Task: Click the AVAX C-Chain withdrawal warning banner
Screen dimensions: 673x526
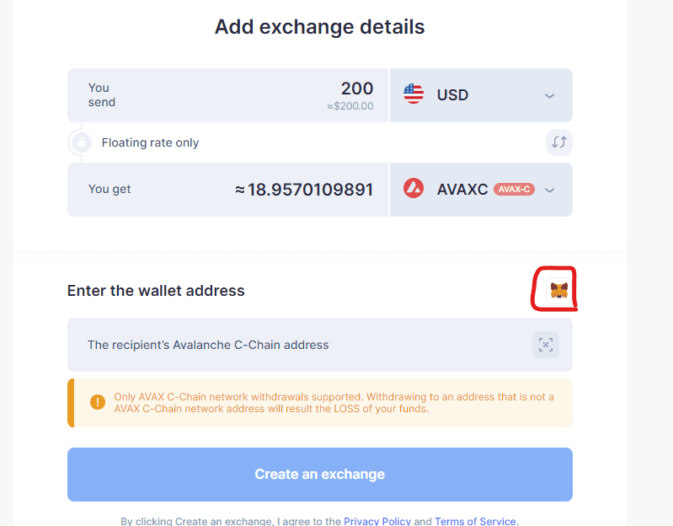Action: [x=320, y=403]
